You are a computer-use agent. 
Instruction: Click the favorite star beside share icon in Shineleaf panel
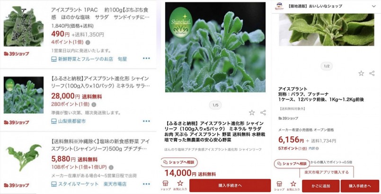252,113
